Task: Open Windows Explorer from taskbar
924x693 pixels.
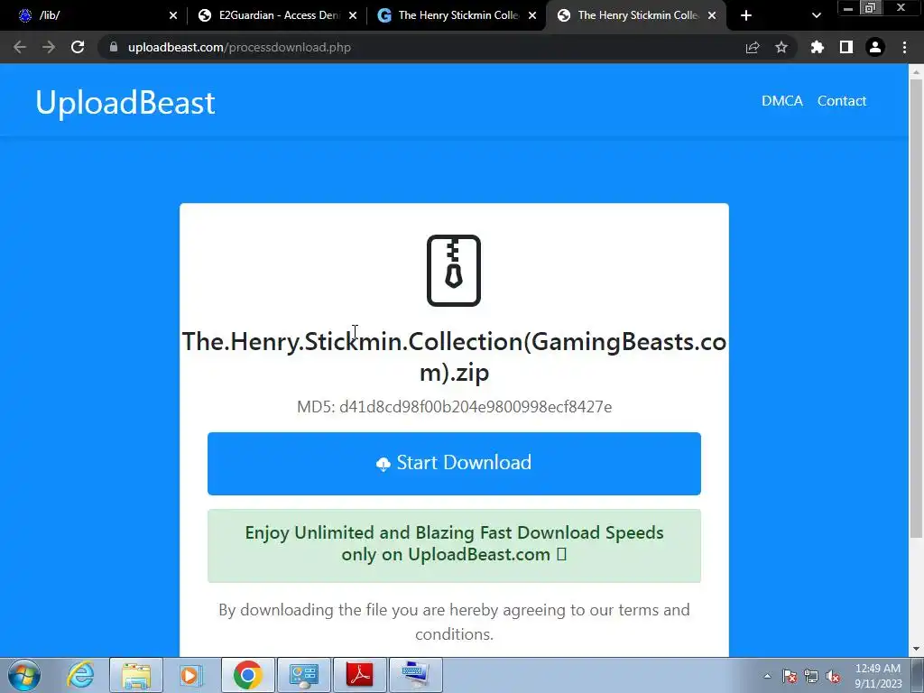Action: point(136,675)
